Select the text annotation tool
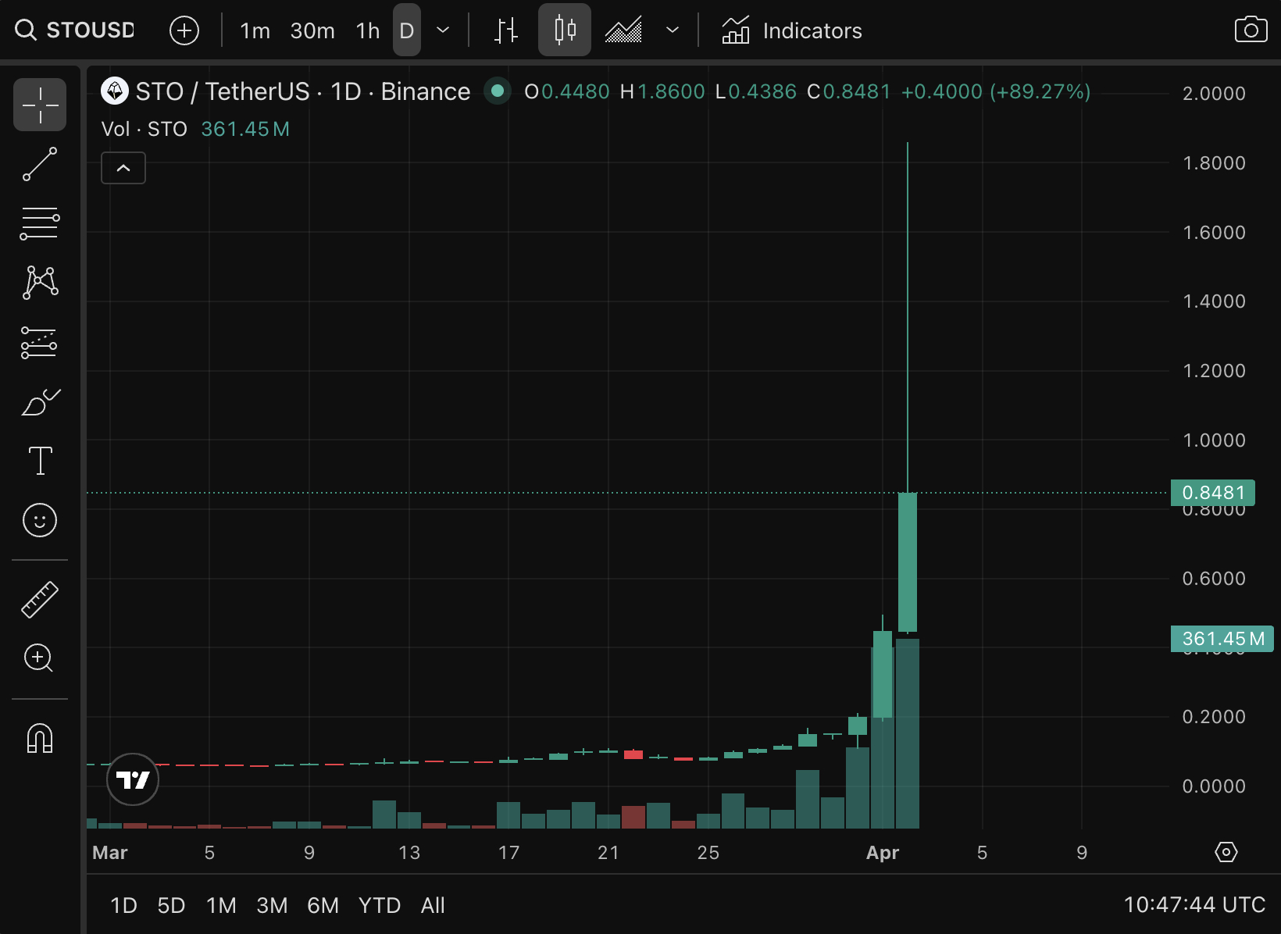The image size is (1281, 934). (x=39, y=461)
